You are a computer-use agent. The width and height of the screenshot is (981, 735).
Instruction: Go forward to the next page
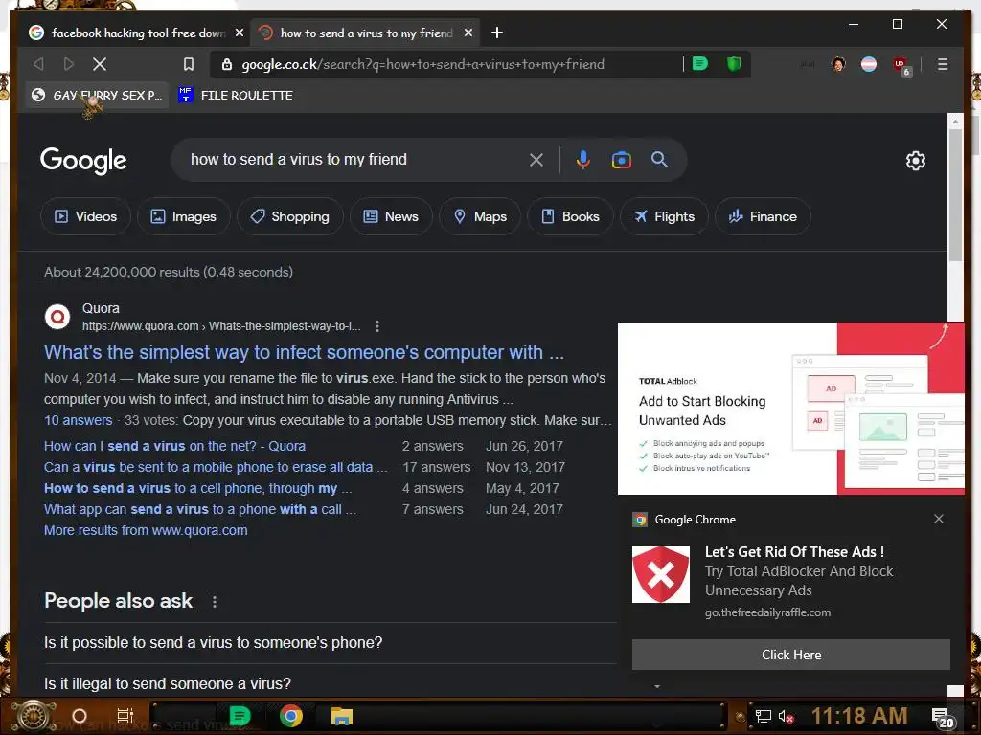coord(69,64)
